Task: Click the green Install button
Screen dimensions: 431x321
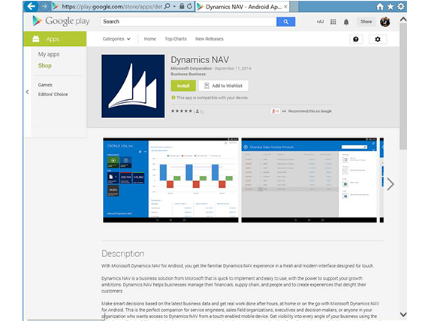Action: tap(183, 86)
